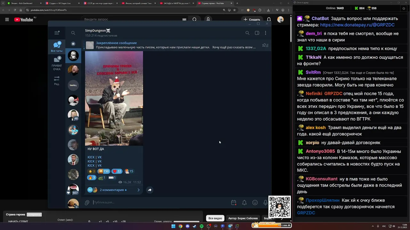Open the SimpDungeon channel three-dot menu

tap(266, 33)
